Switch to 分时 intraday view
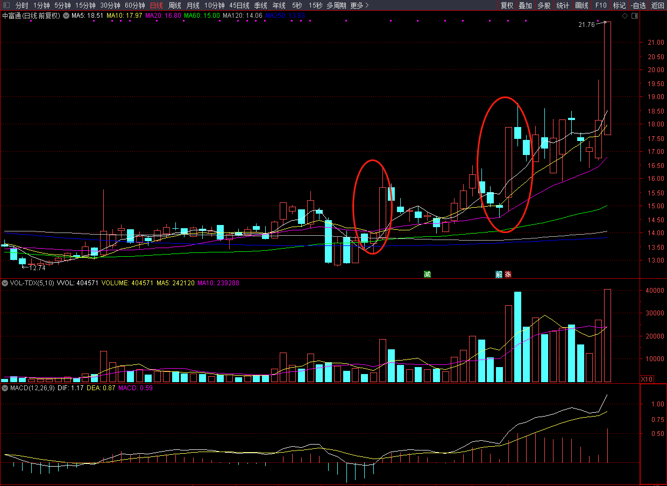 coord(22,5)
